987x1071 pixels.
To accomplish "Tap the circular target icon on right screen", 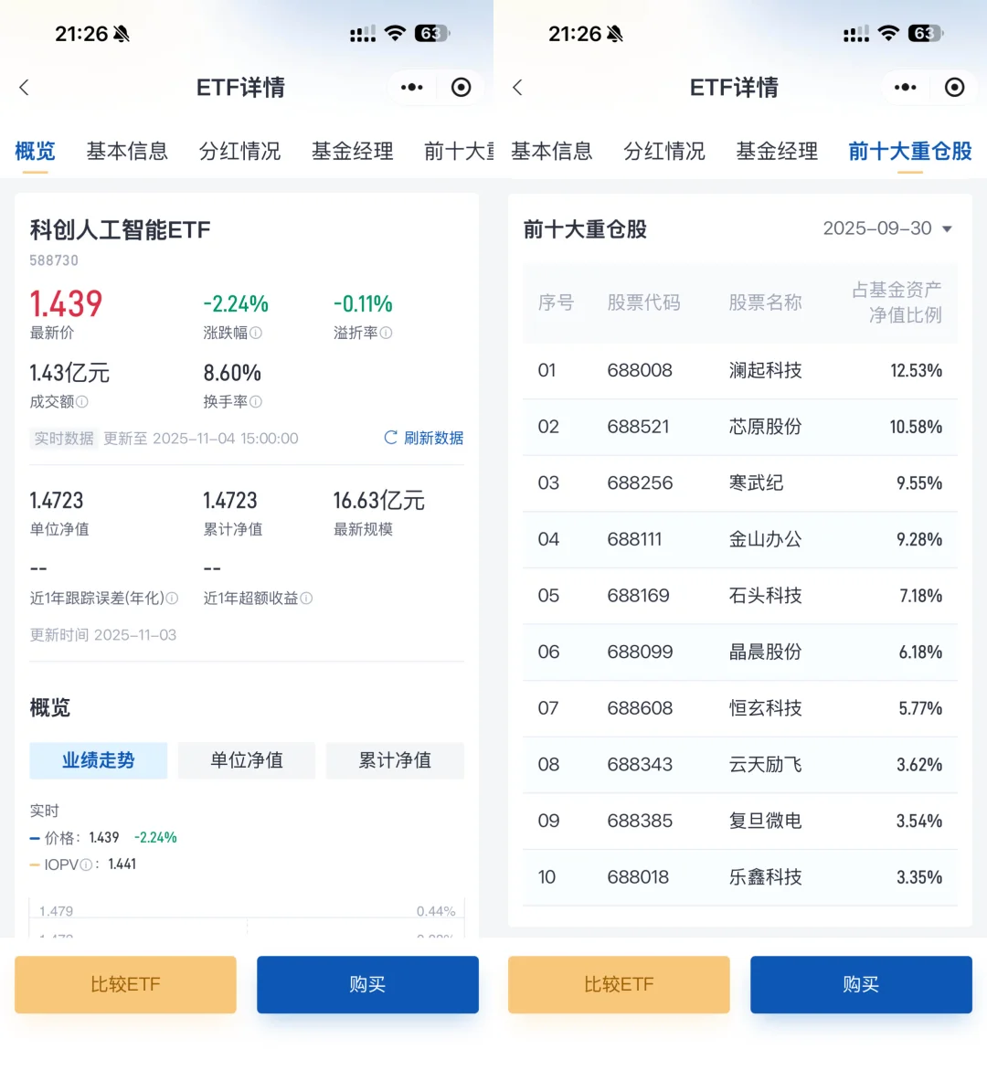I will (x=954, y=88).
